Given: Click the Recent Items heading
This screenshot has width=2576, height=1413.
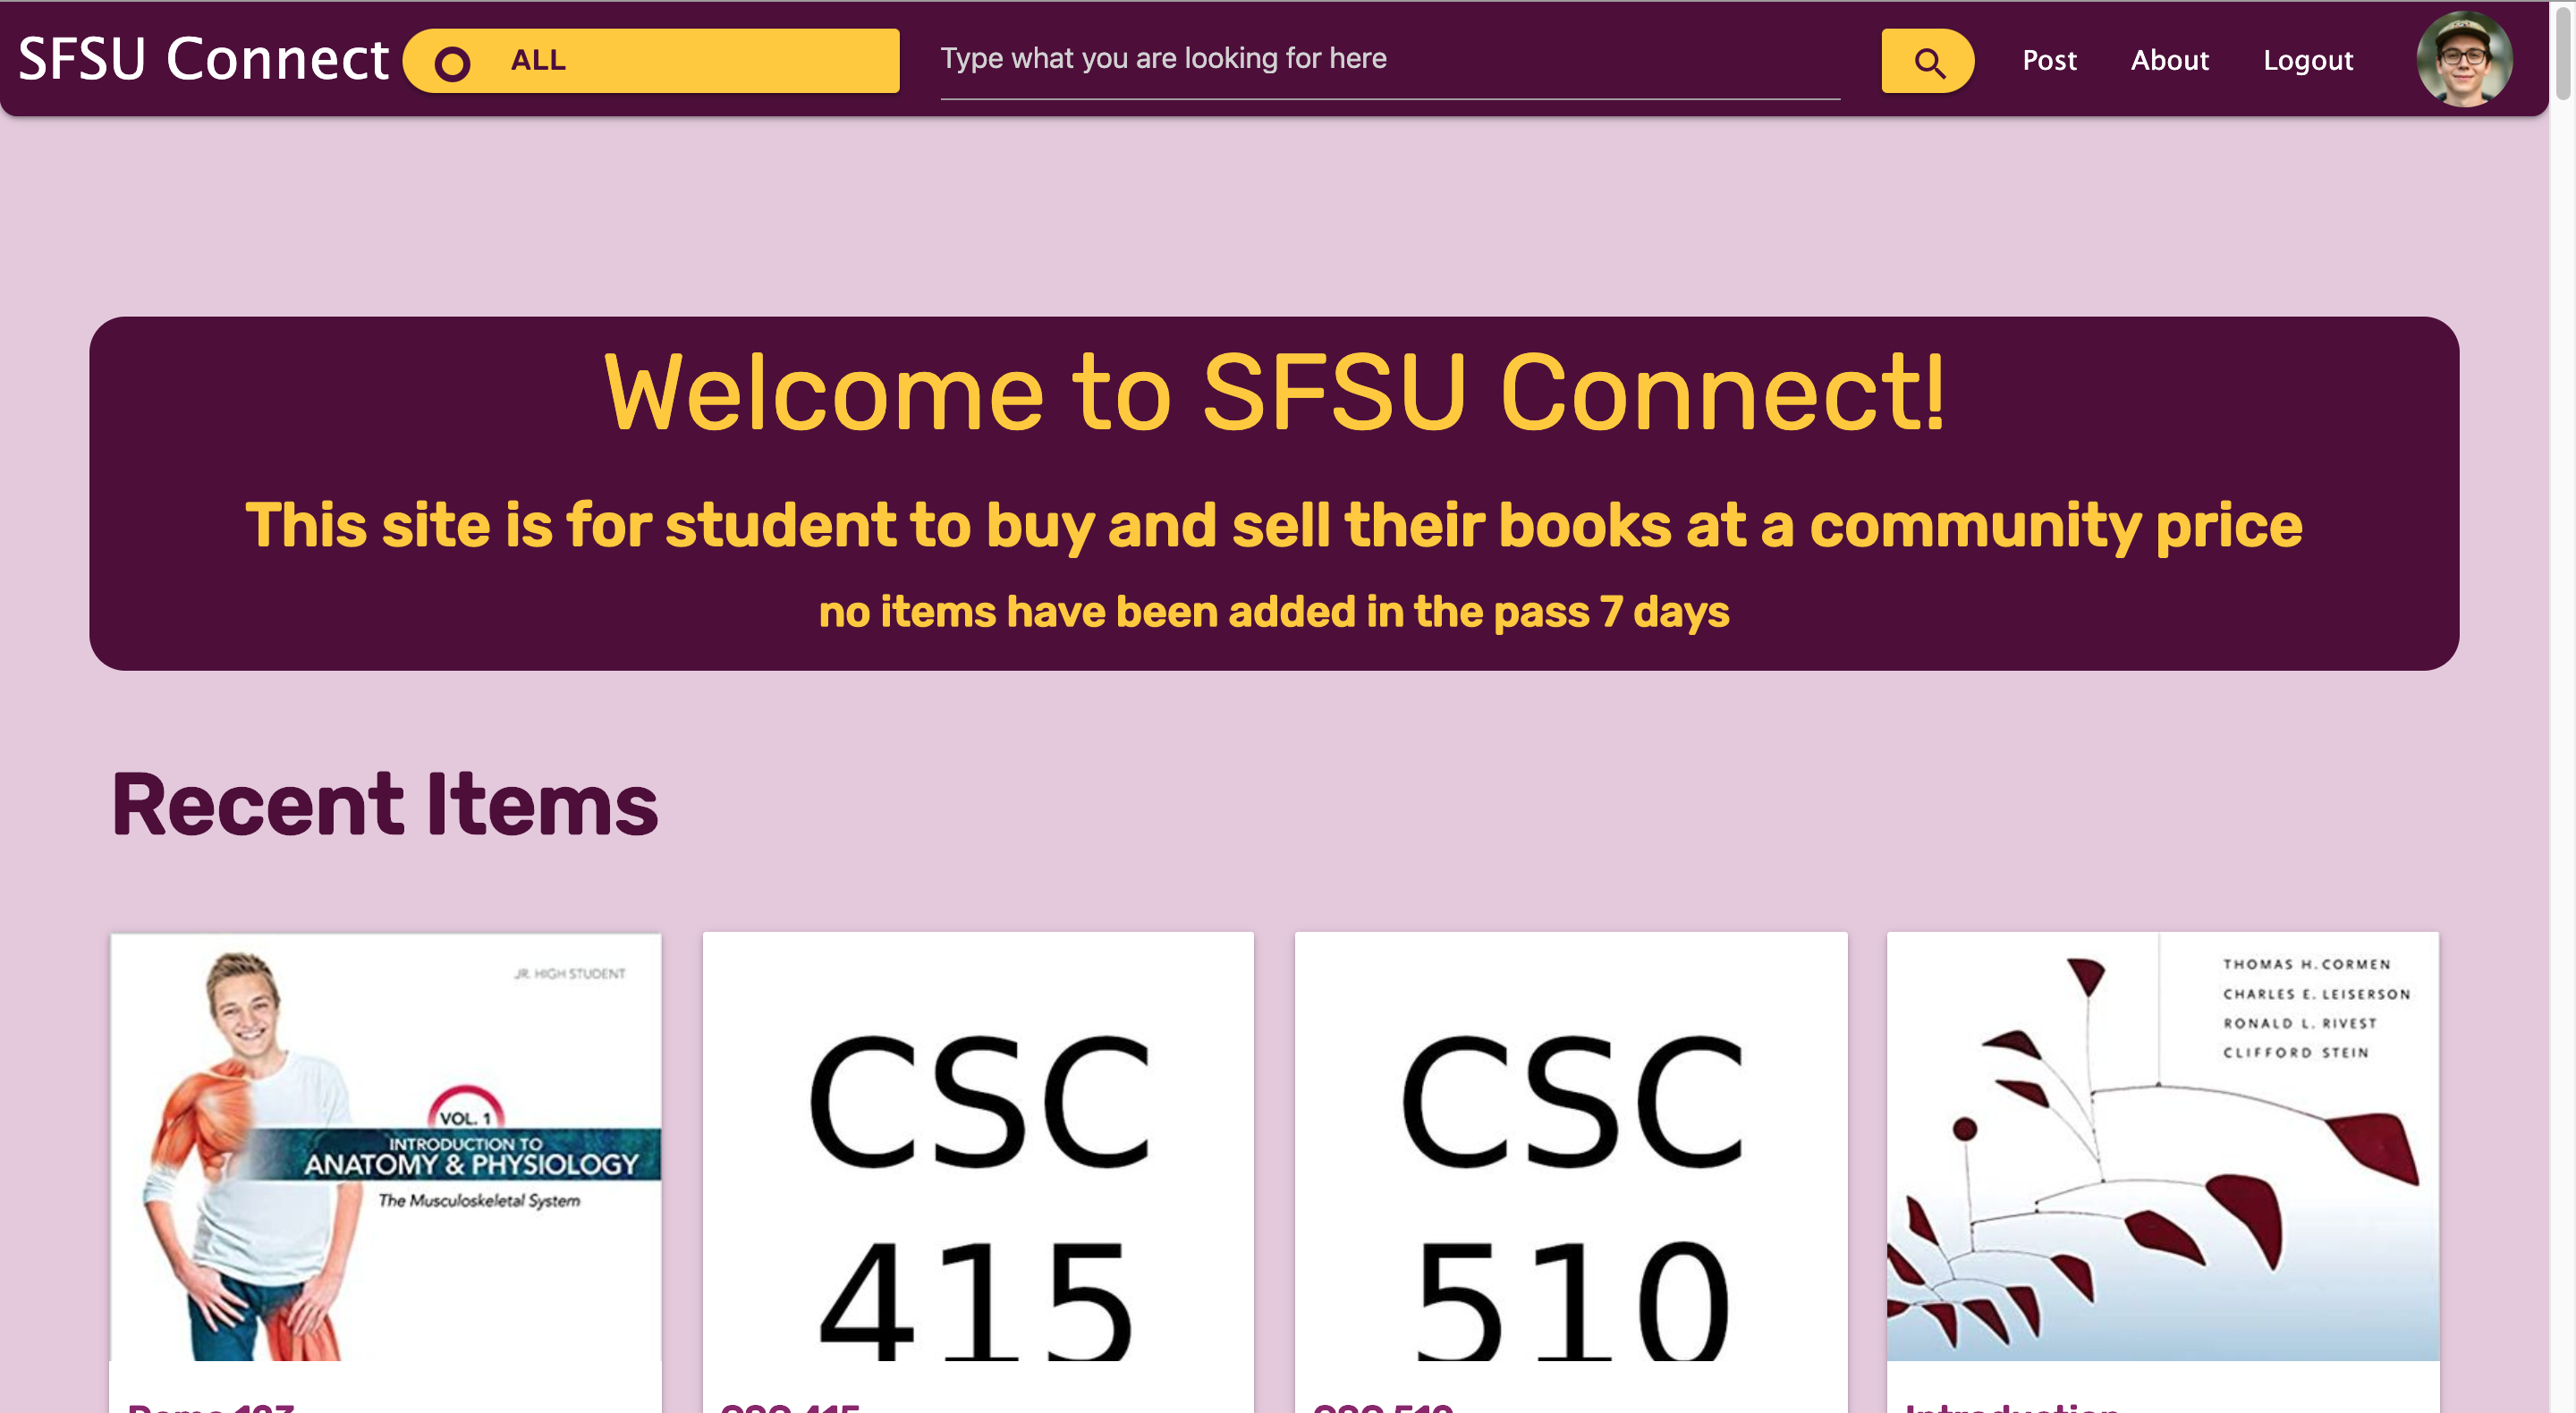Looking at the screenshot, I should 385,805.
